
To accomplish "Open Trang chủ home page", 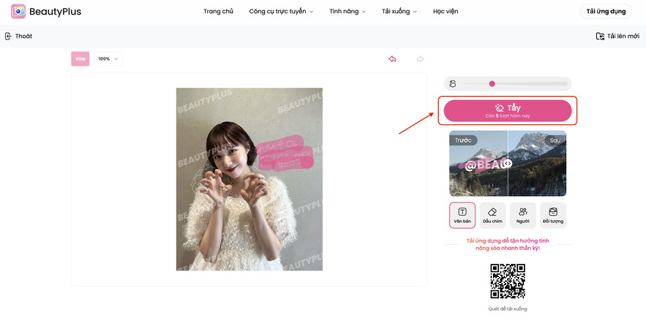I will click(218, 12).
